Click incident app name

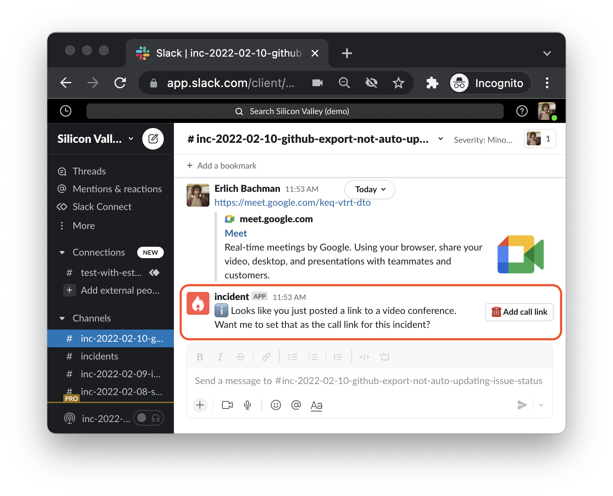pos(232,297)
